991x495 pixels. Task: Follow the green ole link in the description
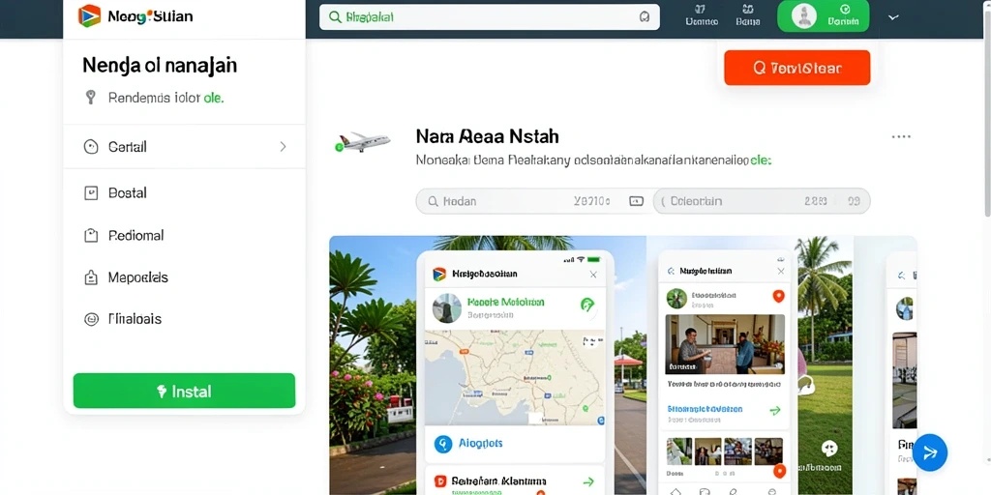tap(761, 160)
